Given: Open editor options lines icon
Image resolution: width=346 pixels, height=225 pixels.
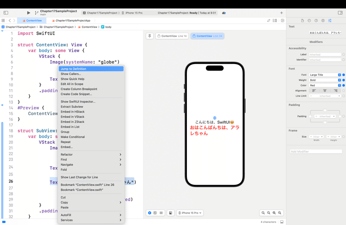Looking at the screenshot, I should (275, 20).
